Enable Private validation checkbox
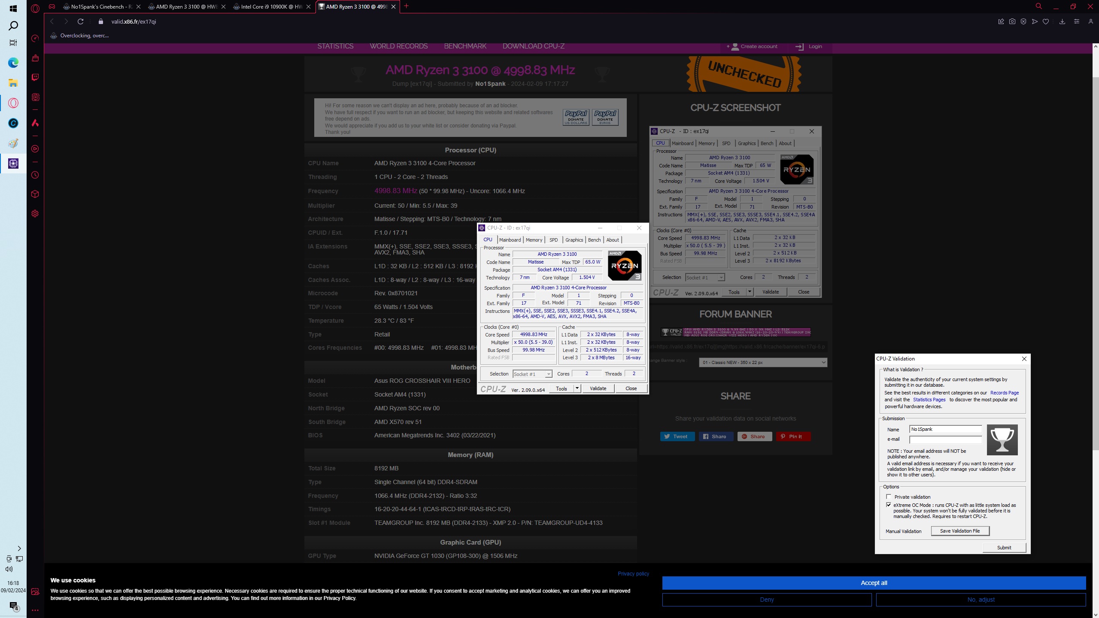 tap(889, 497)
